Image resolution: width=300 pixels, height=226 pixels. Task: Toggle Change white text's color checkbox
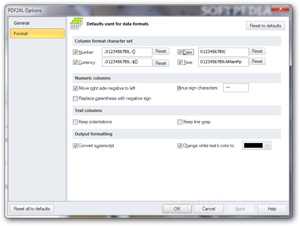point(180,146)
